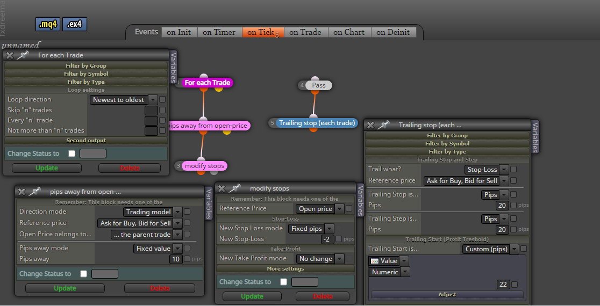The height and width of the screenshot is (306, 600).
Task: Click the yellow output of pips away block
Action: [x=227, y=132]
